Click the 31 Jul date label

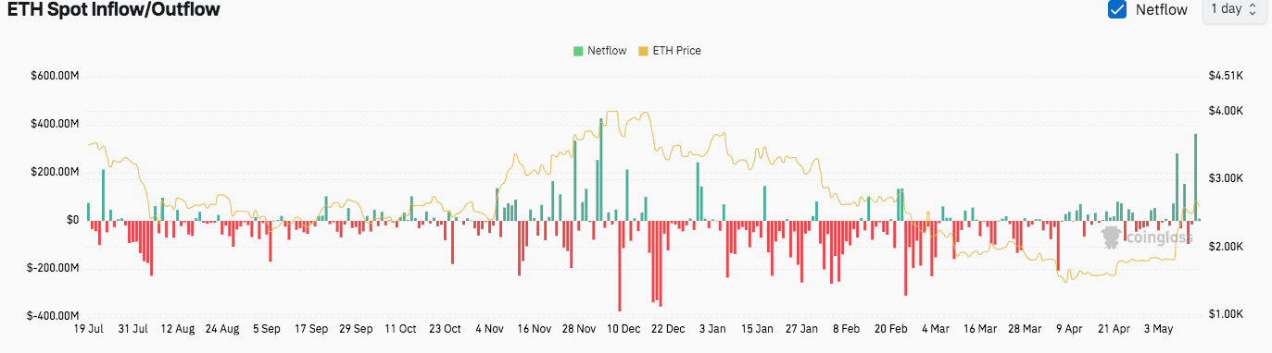132,328
